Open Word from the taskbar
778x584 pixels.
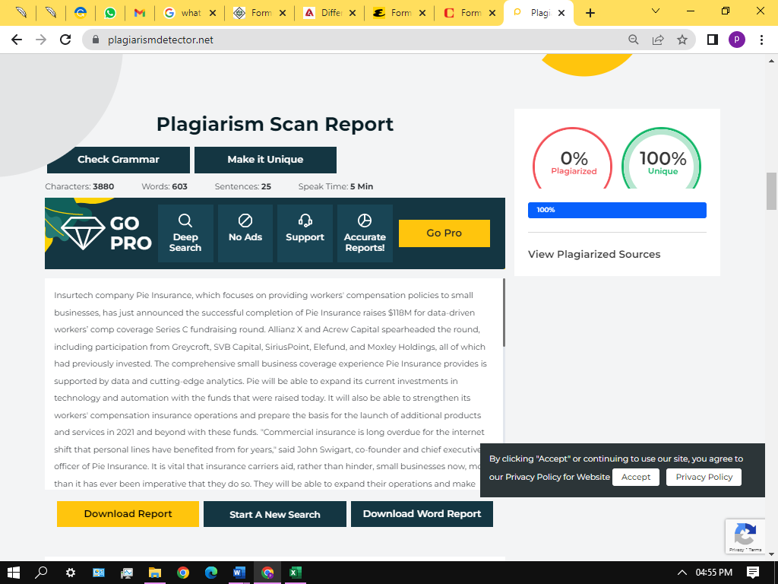[x=239, y=573]
